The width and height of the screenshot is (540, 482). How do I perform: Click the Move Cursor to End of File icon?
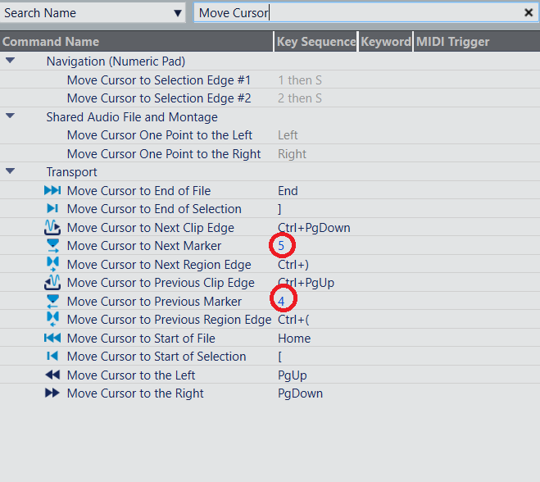point(52,191)
